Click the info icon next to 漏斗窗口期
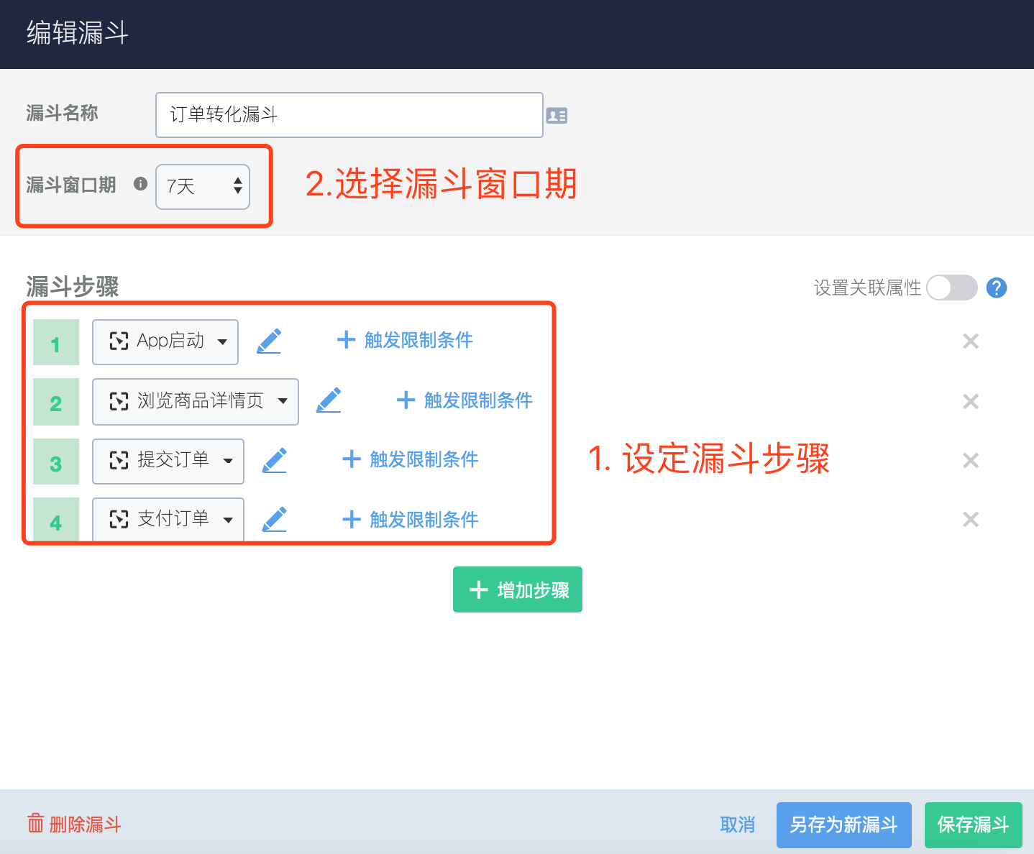 click(140, 184)
